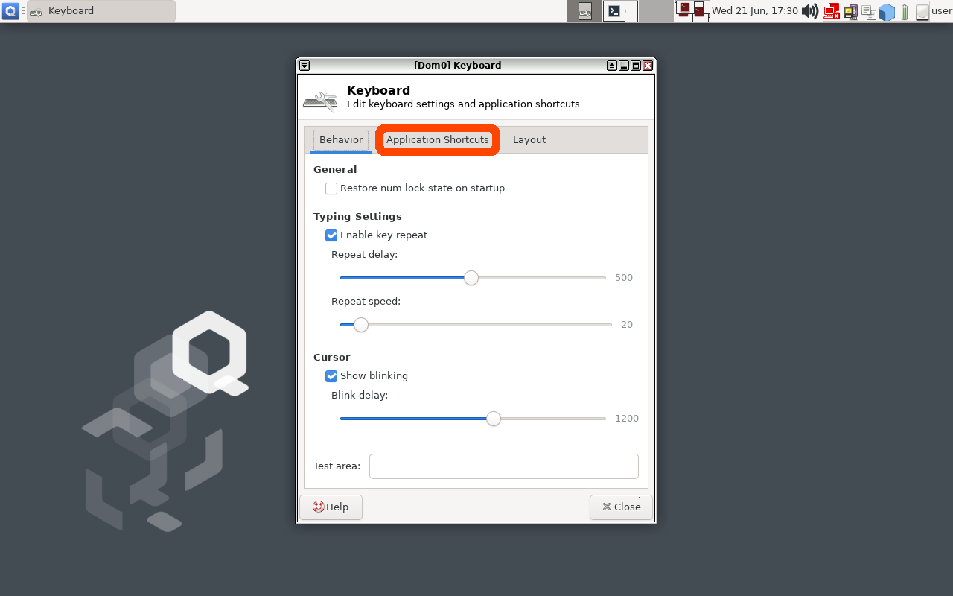Click inside the Test area input field
Image resolution: width=953 pixels, height=596 pixels.
pos(504,466)
